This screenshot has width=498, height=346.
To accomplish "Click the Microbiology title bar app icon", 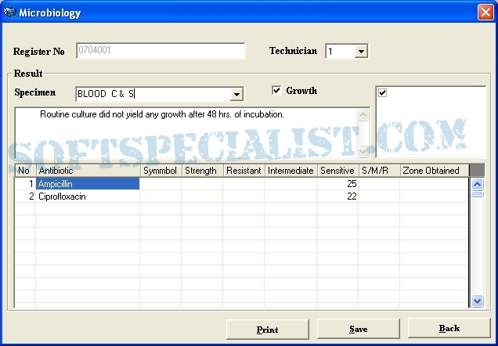I will point(10,13).
